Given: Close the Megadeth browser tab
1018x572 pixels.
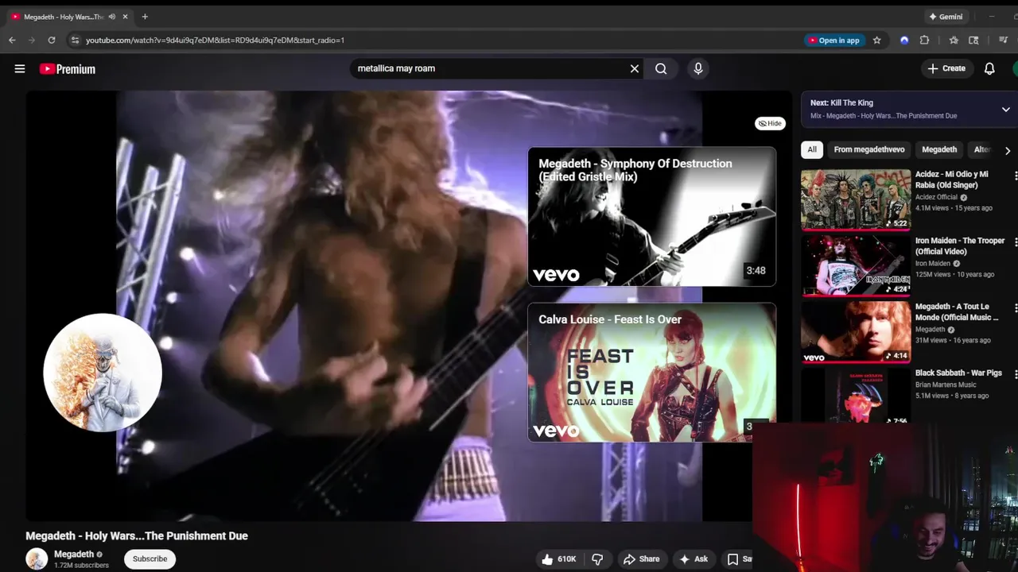Looking at the screenshot, I should pyautogui.click(x=125, y=17).
